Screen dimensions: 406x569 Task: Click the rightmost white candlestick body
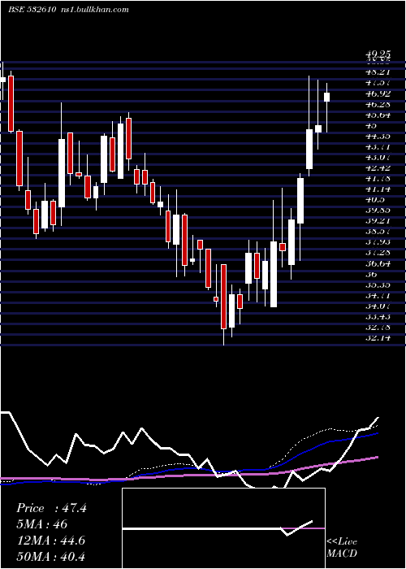[326, 97]
